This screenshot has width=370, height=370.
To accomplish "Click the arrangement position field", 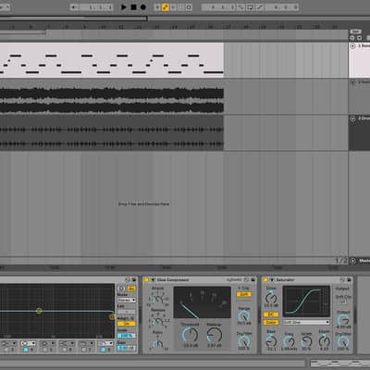I will point(96,6).
